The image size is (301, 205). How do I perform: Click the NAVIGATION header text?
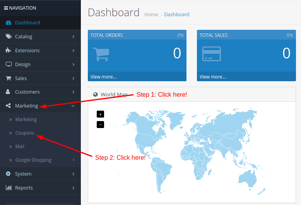coord(23,8)
